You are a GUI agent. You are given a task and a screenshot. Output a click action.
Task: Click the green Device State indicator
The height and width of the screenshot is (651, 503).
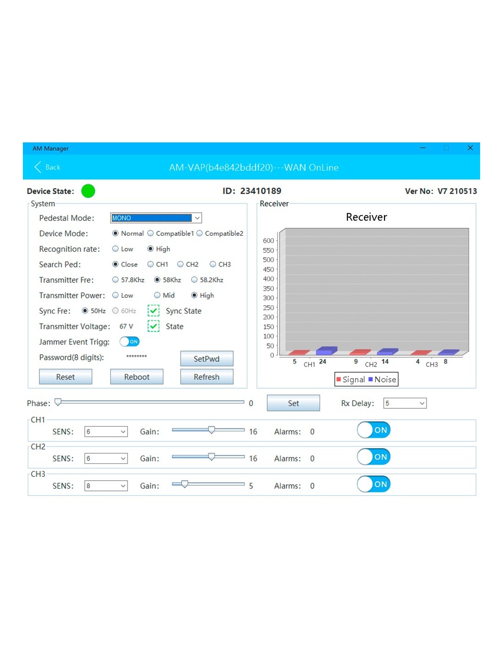88,191
